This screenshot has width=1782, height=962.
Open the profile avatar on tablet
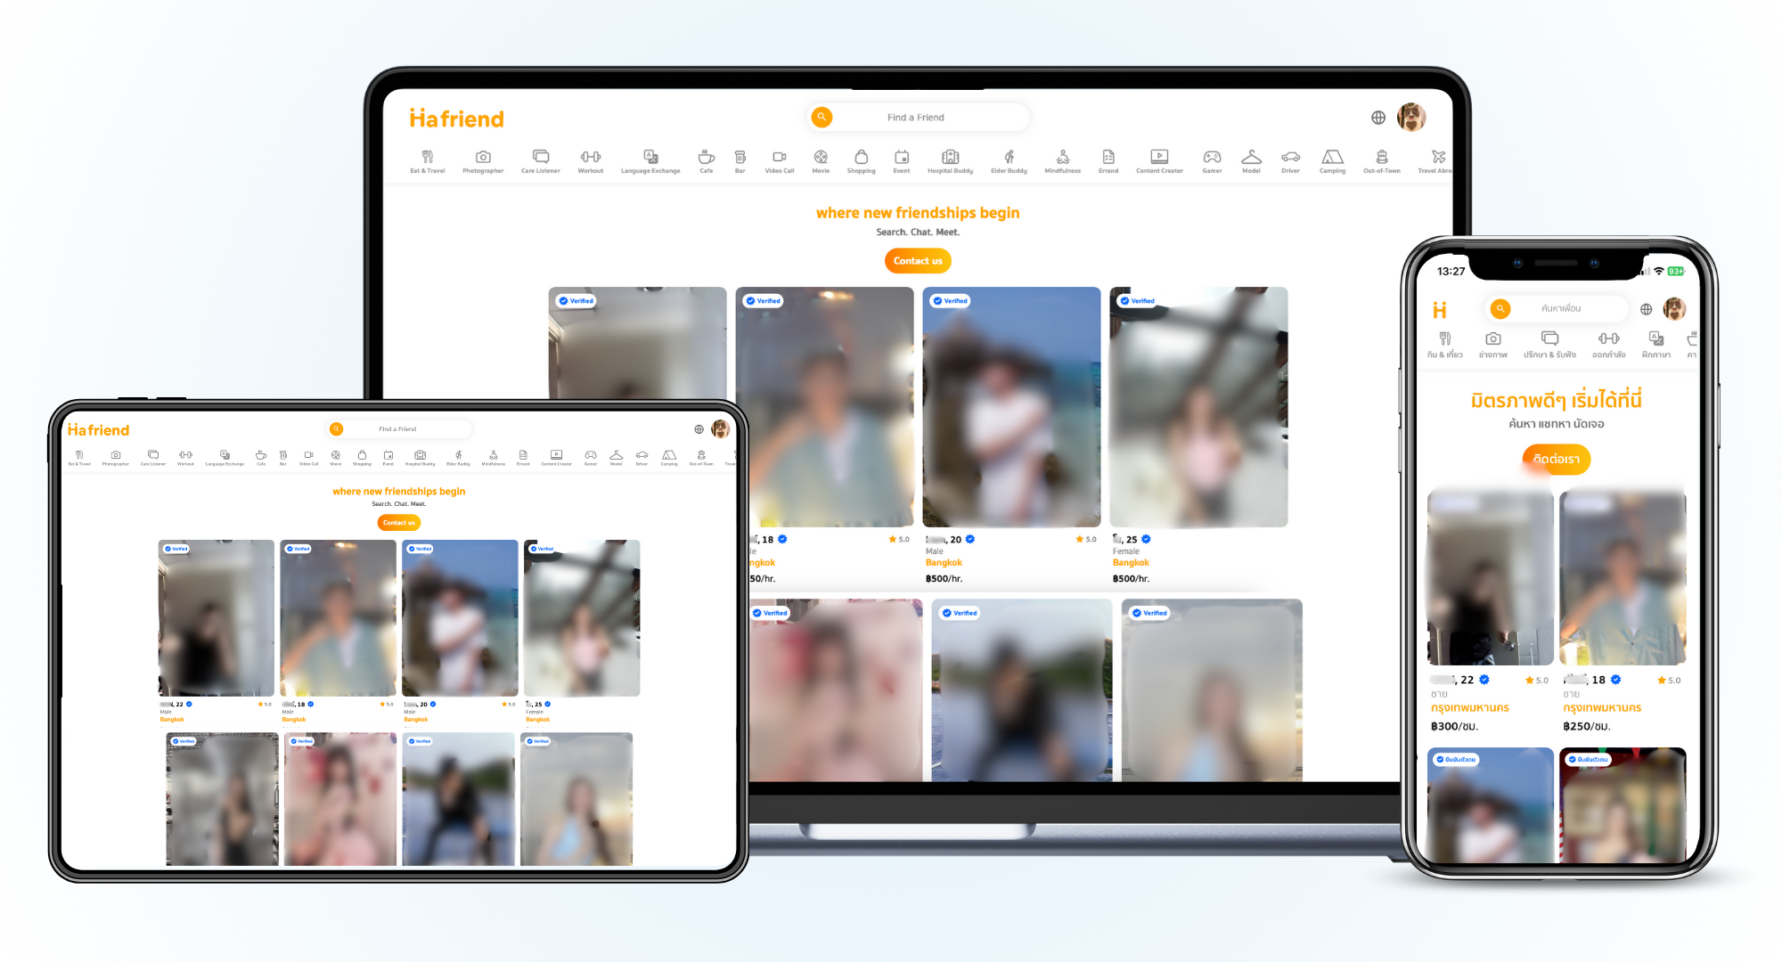721,429
